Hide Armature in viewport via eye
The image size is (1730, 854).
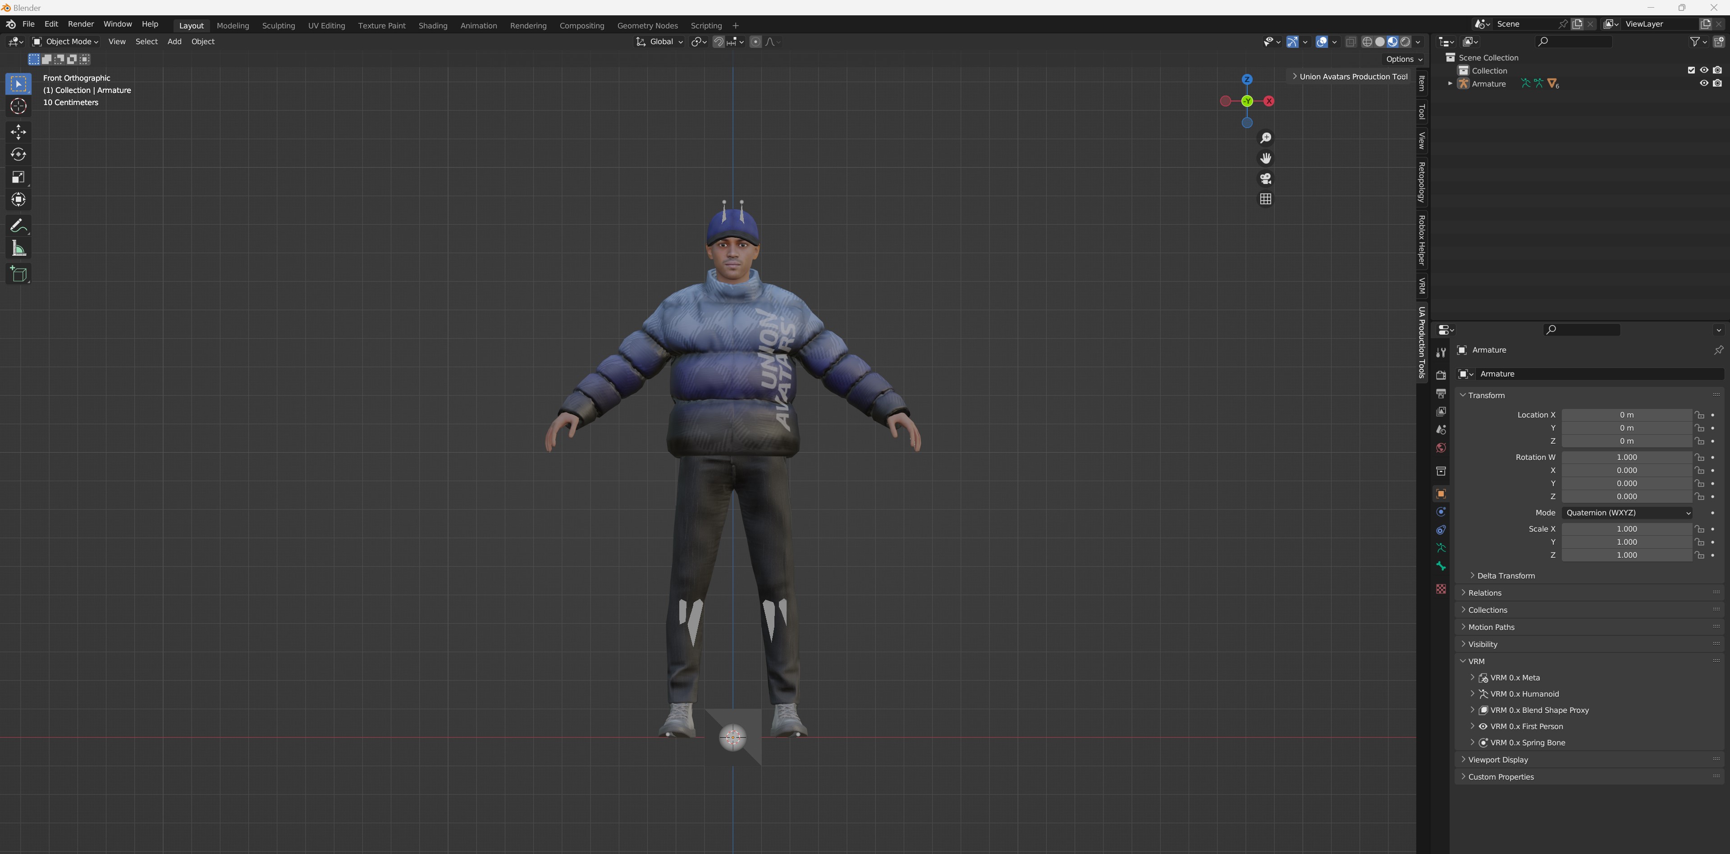pos(1704,84)
